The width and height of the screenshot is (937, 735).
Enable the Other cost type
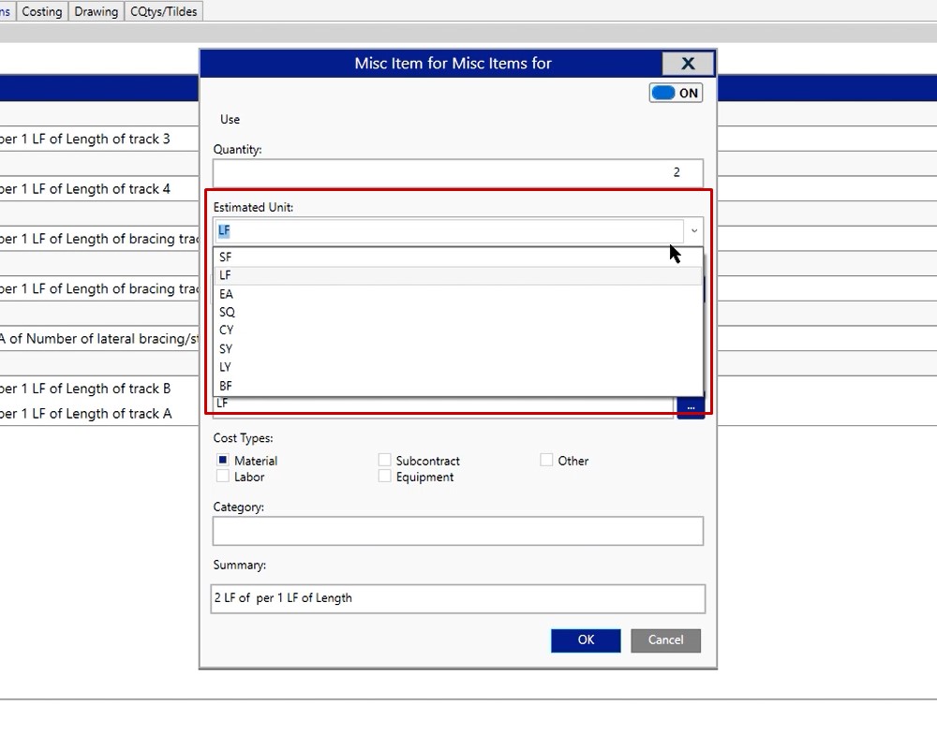pos(546,460)
